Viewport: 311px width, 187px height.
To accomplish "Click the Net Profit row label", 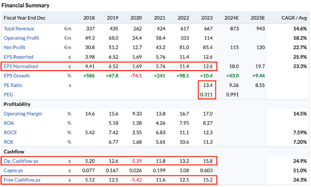I will pyautogui.click(x=15, y=47).
